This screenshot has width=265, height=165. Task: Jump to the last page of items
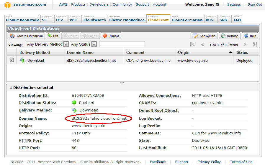click(255, 44)
